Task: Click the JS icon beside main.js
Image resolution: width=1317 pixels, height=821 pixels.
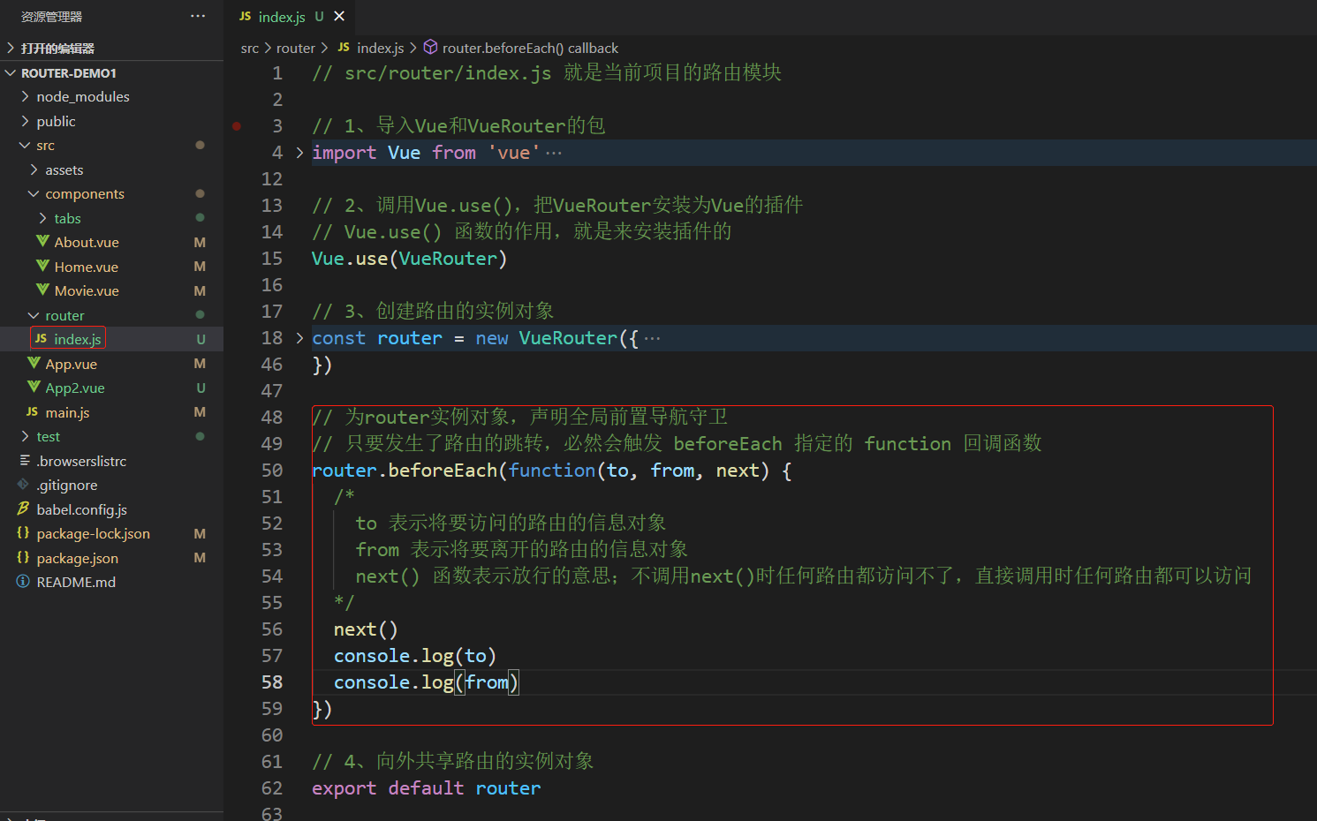Action: point(32,411)
